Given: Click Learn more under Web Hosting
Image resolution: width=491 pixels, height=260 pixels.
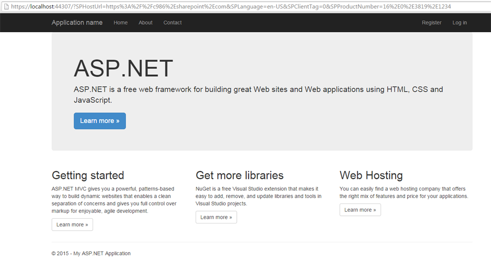Looking at the screenshot, I should pyautogui.click(x=360, y=210).
